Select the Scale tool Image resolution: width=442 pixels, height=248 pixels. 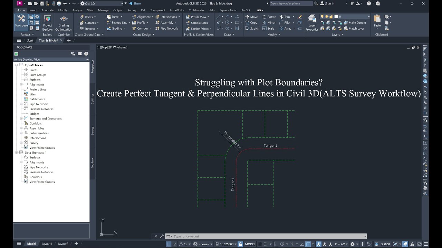pos(268,29)
